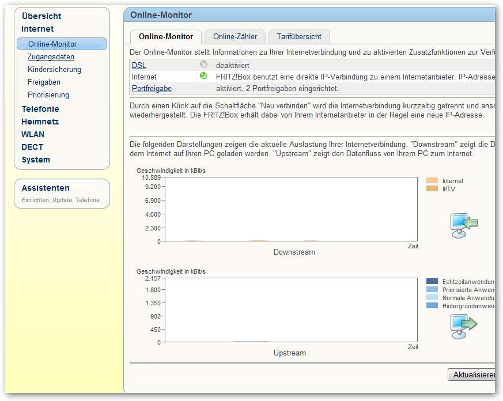The width and height of the screenshot is (503, 401).
Task: Select the Hintergrundanwendungen legend swatch
Action: [432, 305]
